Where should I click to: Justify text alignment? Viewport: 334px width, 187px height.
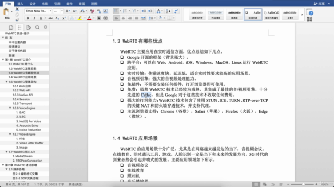point(137,18)
